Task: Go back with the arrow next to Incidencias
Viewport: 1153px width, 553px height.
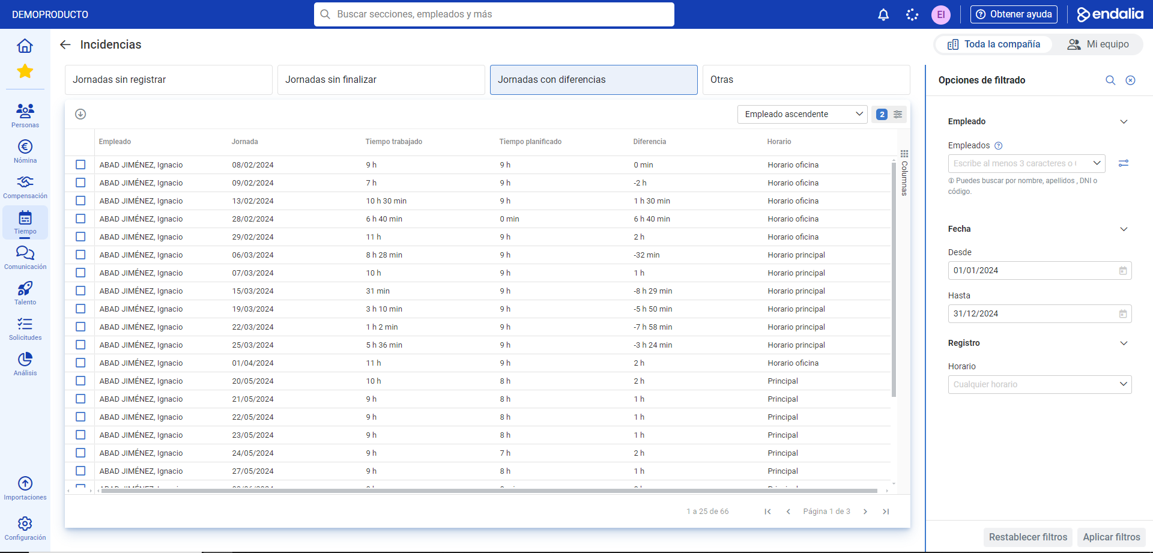Action: coord(65,44)
